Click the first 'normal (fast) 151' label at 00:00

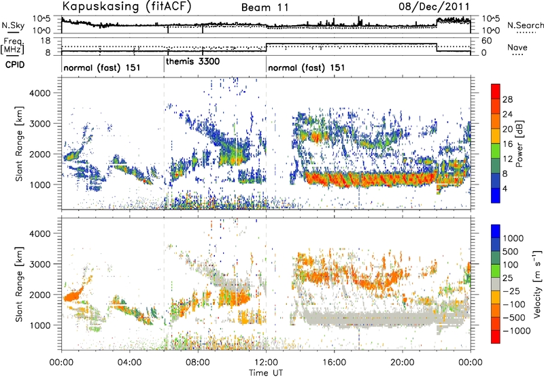(x=101, y=67)
